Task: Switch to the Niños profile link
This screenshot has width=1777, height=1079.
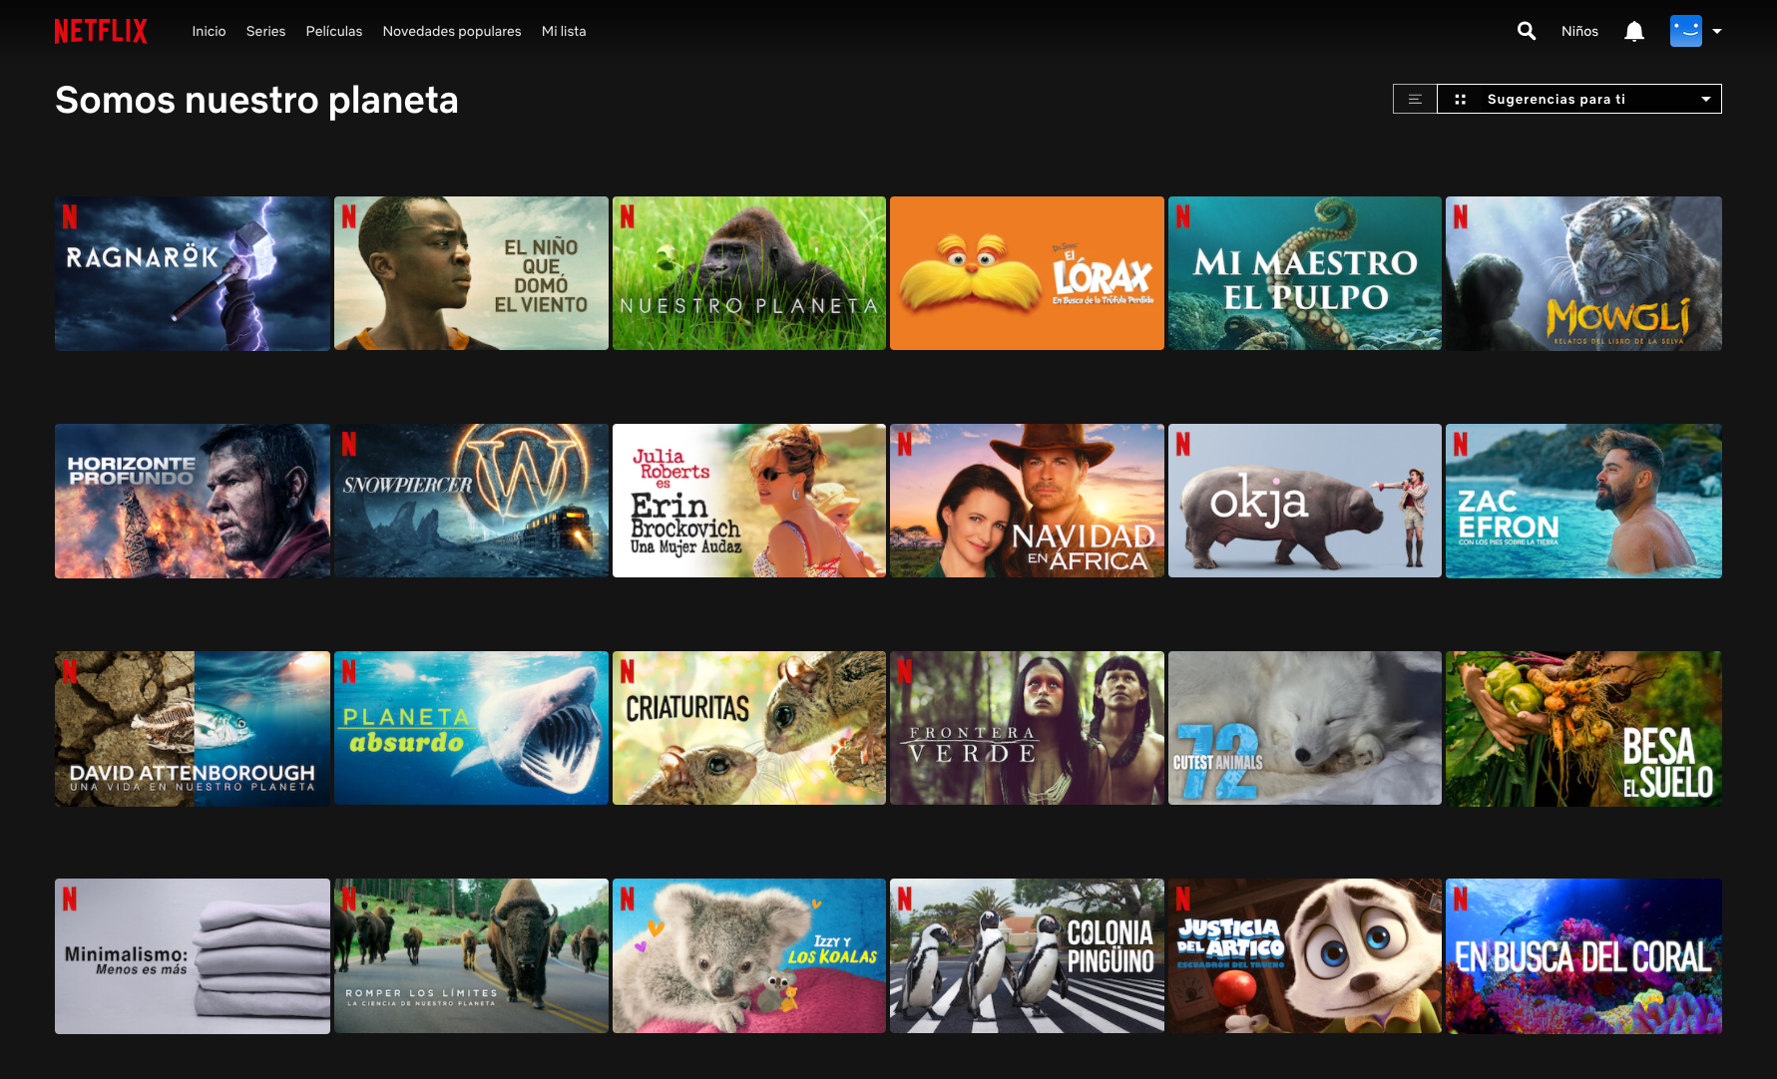Action: click(1579, 31)
